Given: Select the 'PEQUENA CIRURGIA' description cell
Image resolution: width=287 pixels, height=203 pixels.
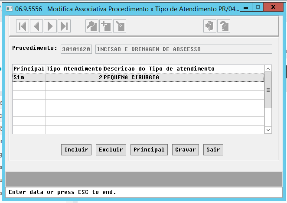Looking at the screenshot, I should click(x=183, y=77).
